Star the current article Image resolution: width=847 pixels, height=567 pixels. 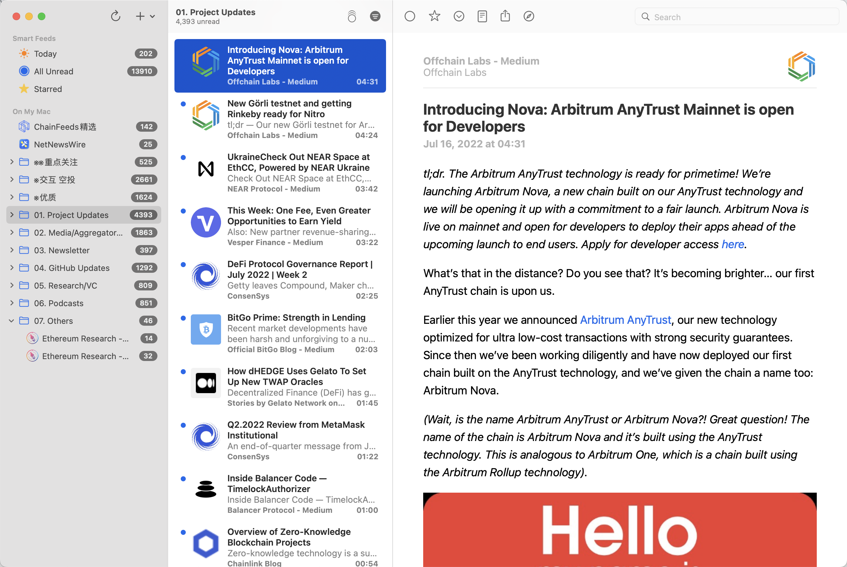coord(434,16)
